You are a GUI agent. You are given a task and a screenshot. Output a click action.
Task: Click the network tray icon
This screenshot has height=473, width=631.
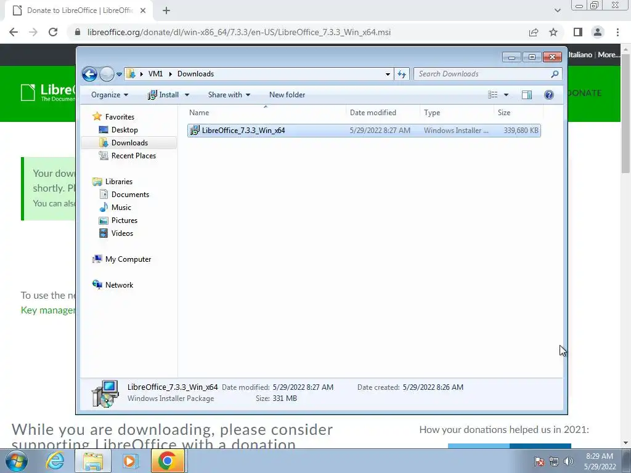[554, 461]
